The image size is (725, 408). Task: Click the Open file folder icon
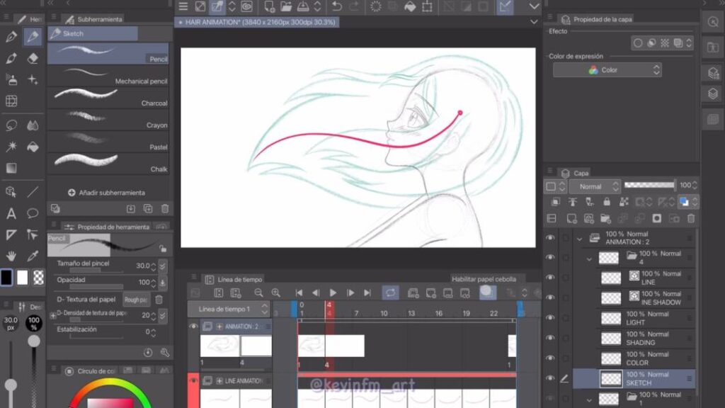(x=286, y=6)
